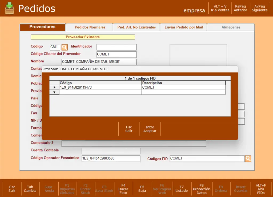Click F5 Baja button
The height and width of the screenshot is (197, 273).
142,189
